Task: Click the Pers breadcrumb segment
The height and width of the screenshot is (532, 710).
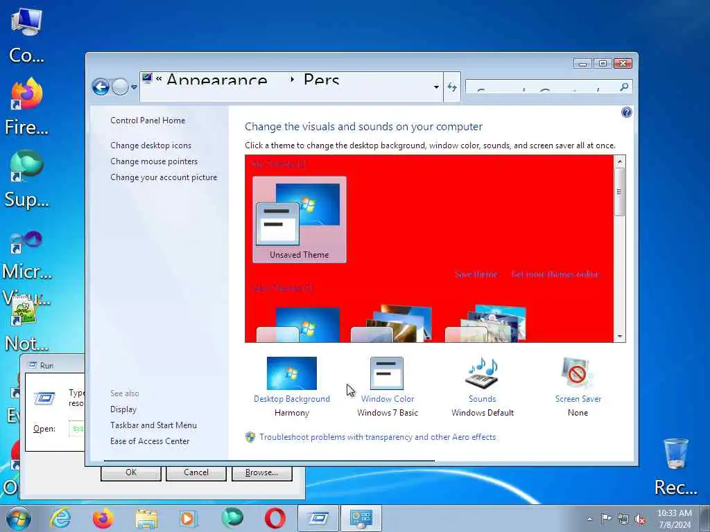Action: pyautogui.click(x=321, y=80)
